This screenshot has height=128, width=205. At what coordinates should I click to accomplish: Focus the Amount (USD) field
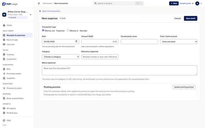(x=100, y=42)
